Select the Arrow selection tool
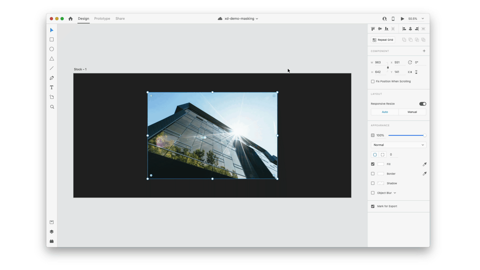The height and width of the screenshot is (270, 480). coord(52,30)
